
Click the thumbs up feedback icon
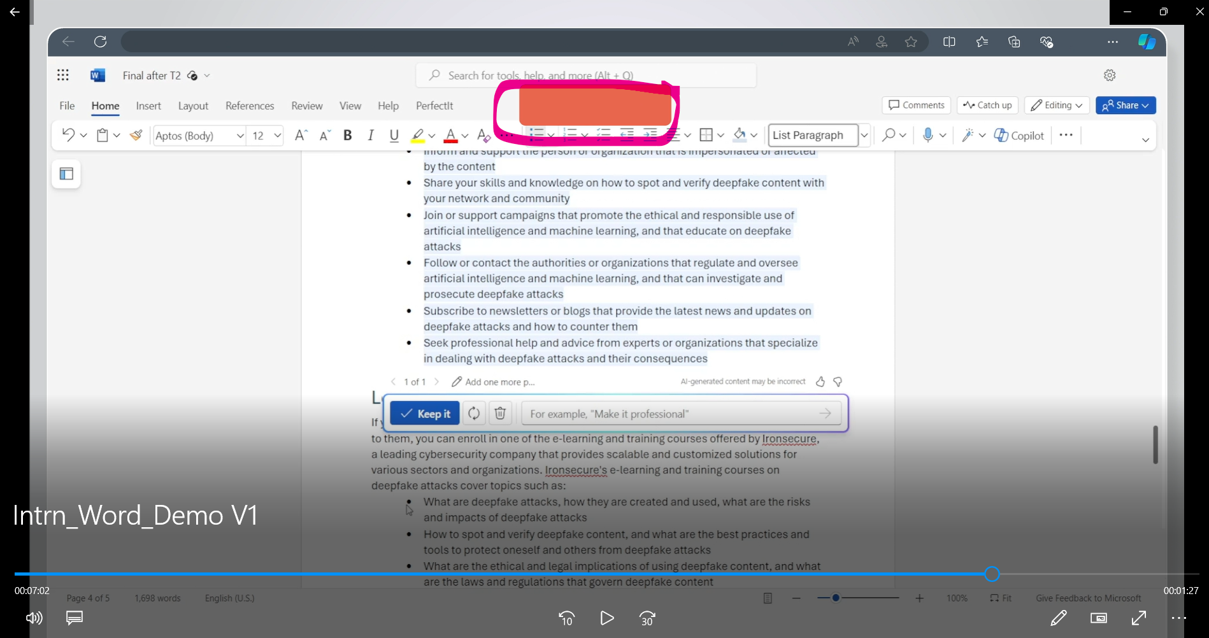pos(820,381)
